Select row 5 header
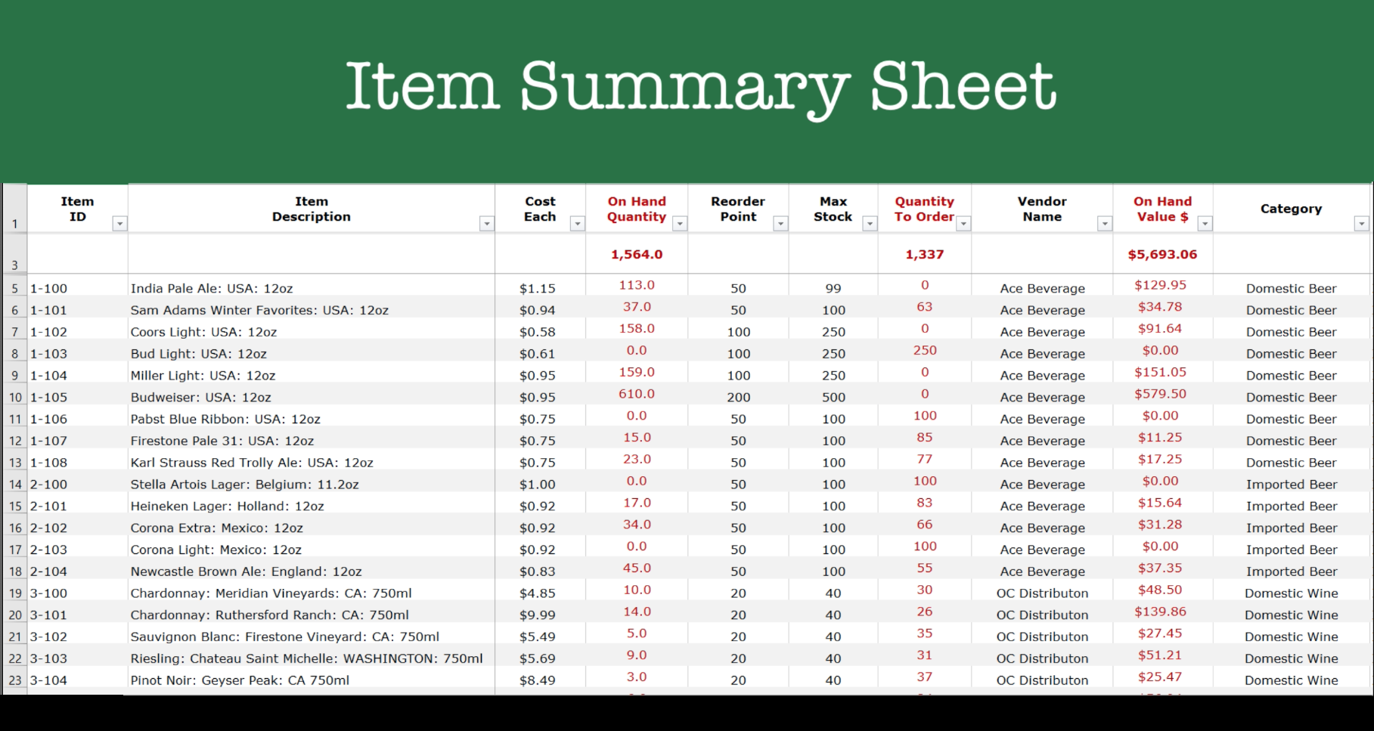This screenshot has width=1374, height=731. (x=14, y=289)
